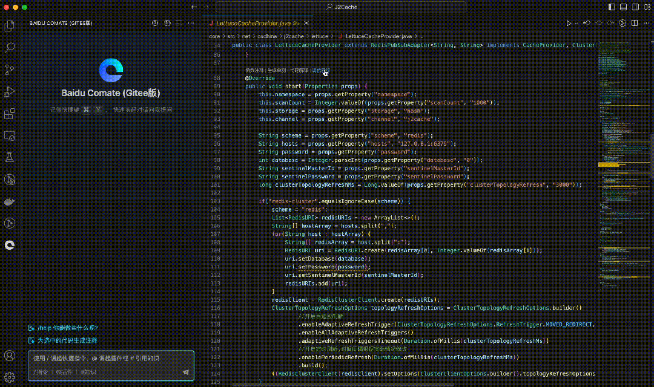Click '@Override' annotation text
This screenshot has width=654, height=387.
(x=260, y=78)
